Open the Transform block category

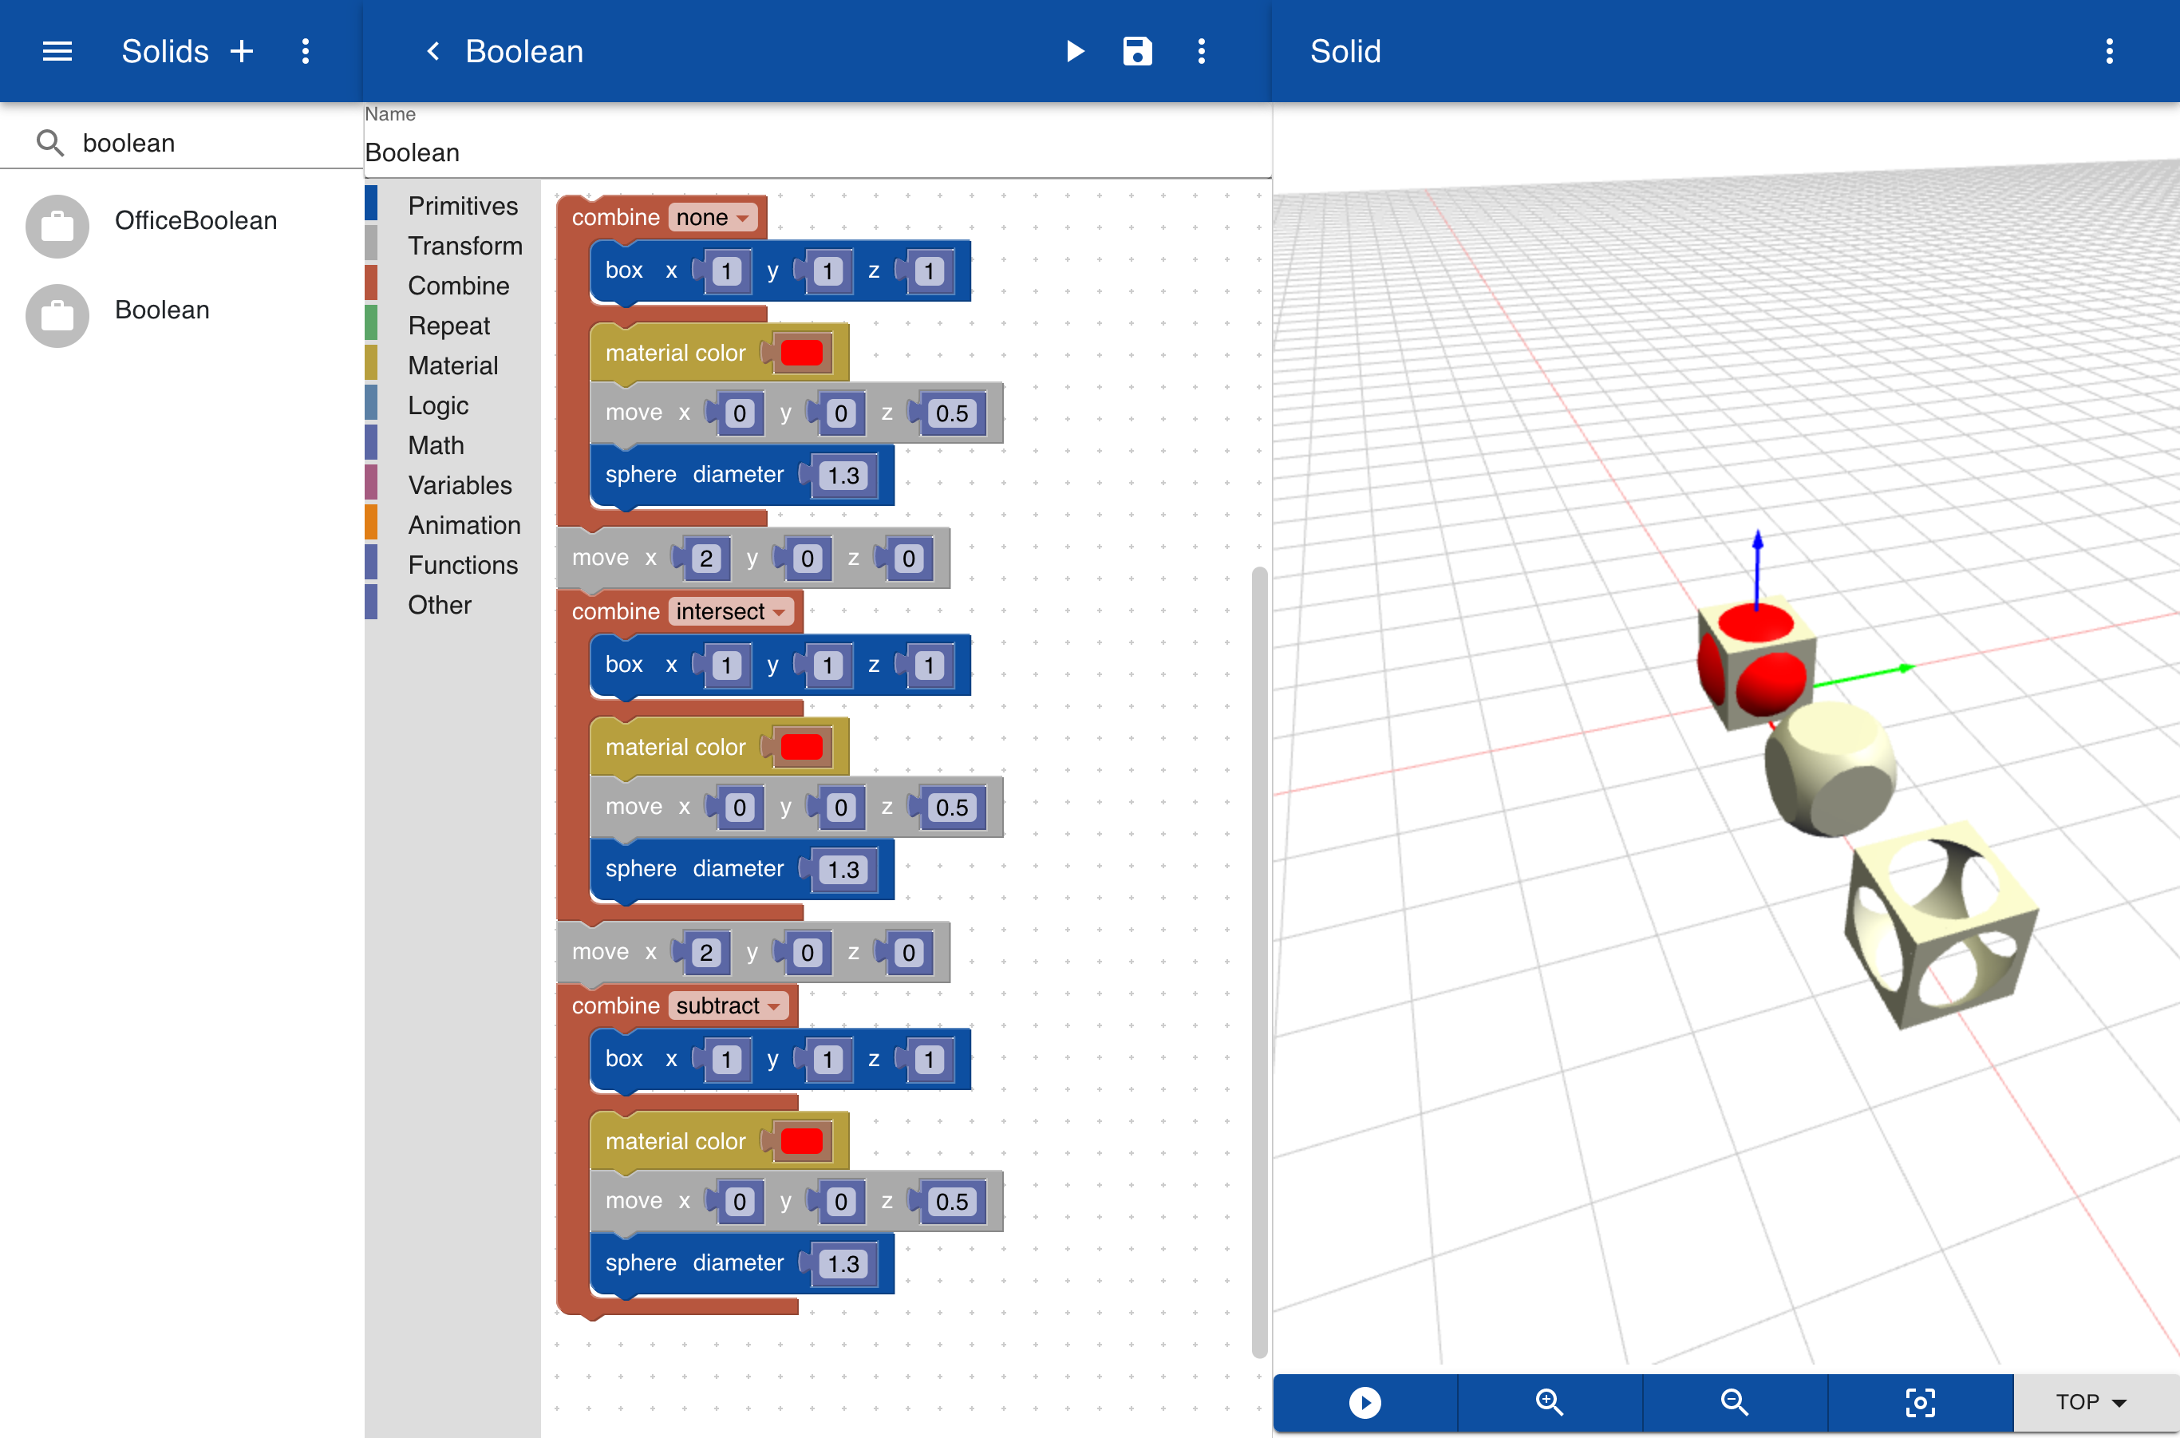[x=464, y=246]
